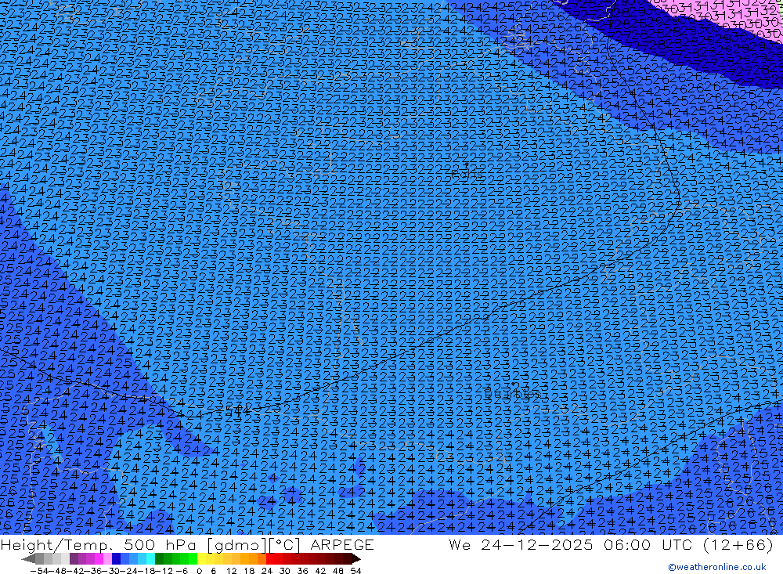Click the '544' contour line label
783x574 pixels.
pos(237,410)
